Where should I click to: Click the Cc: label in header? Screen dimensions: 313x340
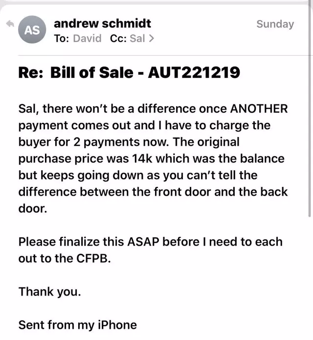118,38
